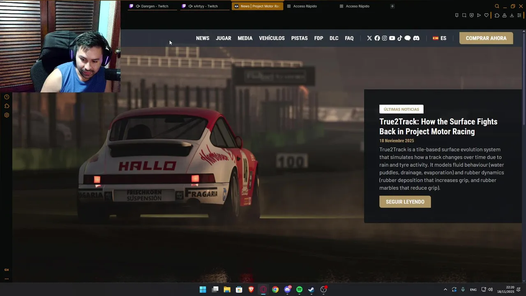Click the SEGUIR LEYENDO button
Image resolution: width=526 pixels, height=296 pixels.
coord(405,202)
